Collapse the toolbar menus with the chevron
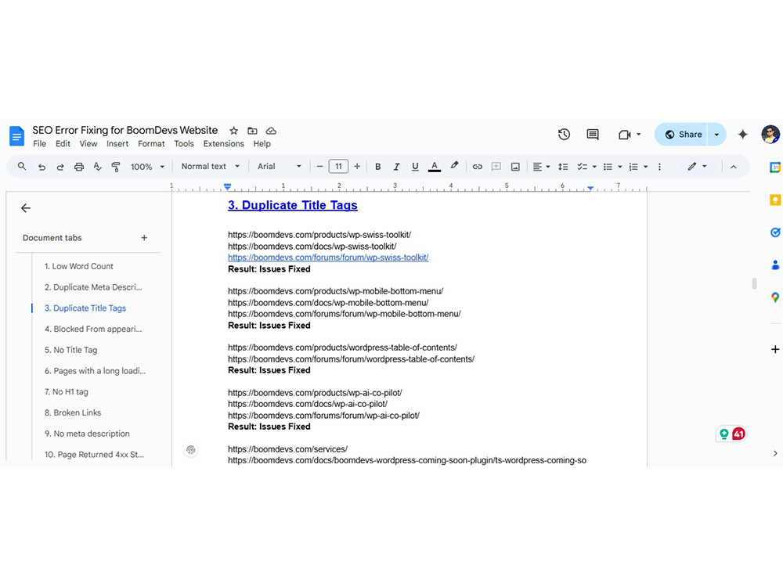 734,167
